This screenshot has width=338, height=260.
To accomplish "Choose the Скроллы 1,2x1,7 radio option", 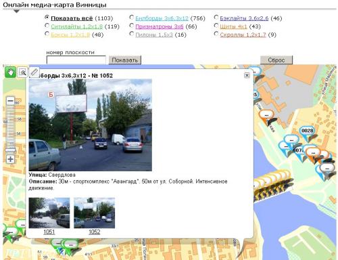I will point(216,33).
